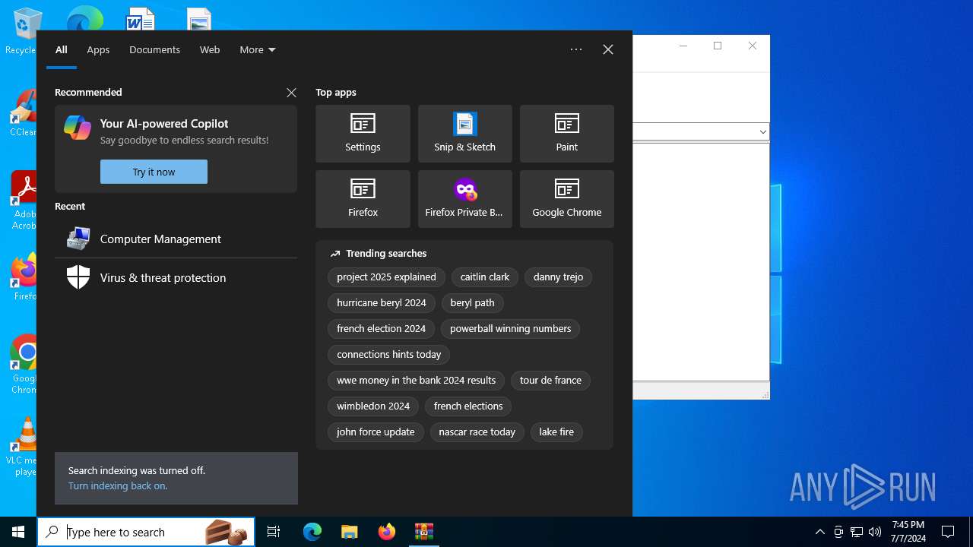Select the 'danny trejo' trending chip

coord(558,277)
